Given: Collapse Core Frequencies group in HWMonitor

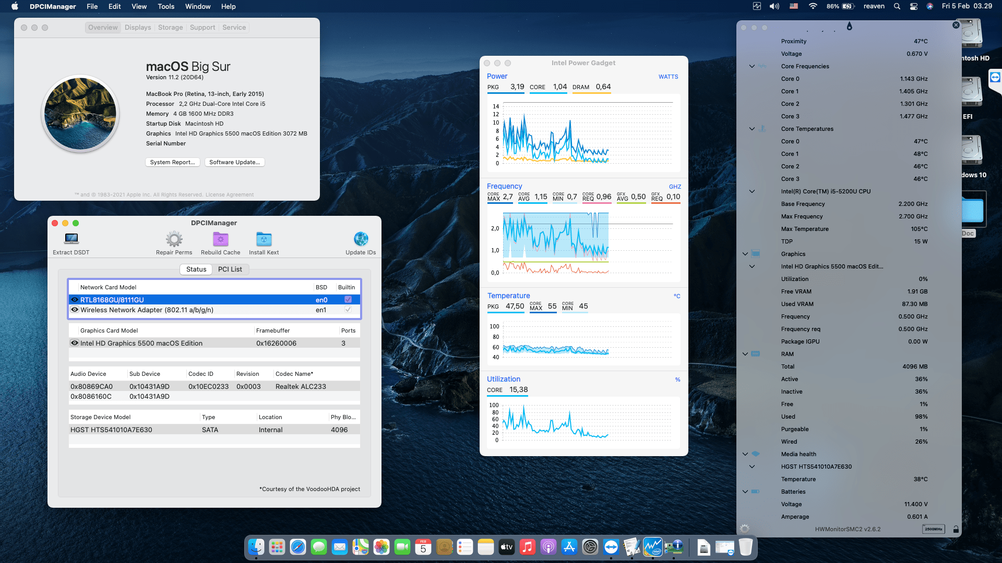Looking at the screenshot, I should coord(752,66).
